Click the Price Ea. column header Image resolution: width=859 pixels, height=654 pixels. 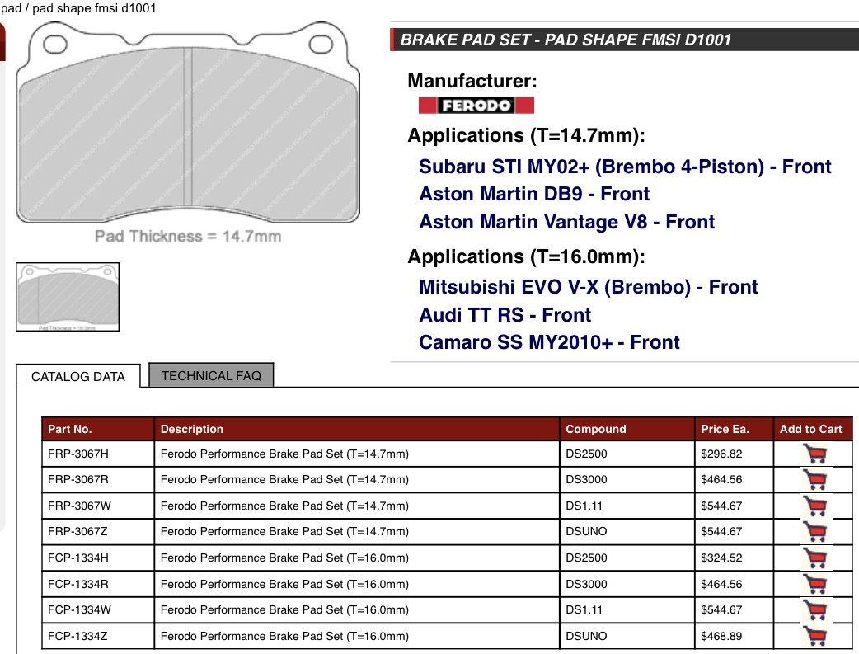pyautogui.click(x=734, y=429)
